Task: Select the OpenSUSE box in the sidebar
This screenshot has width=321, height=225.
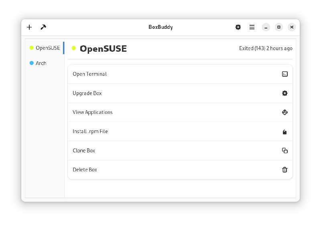Action: click(x=47, y=48)
